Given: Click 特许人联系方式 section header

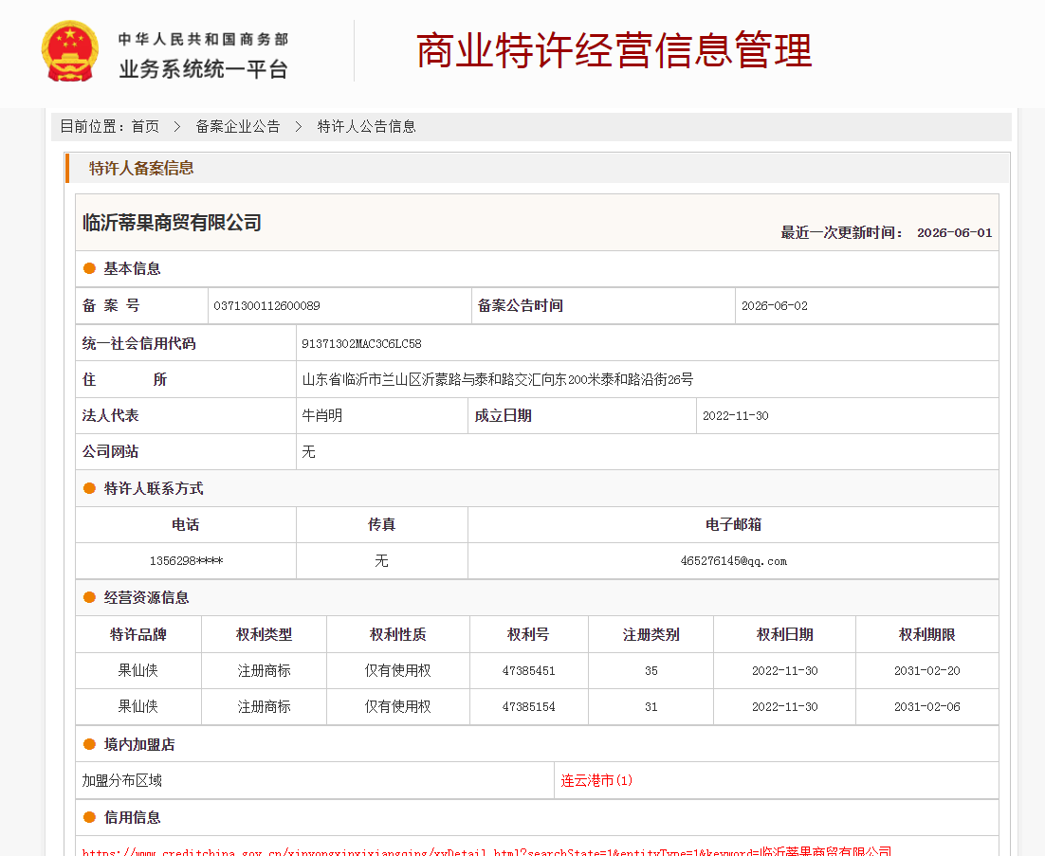Looking at the screenshot, I should tap(154, 488).
